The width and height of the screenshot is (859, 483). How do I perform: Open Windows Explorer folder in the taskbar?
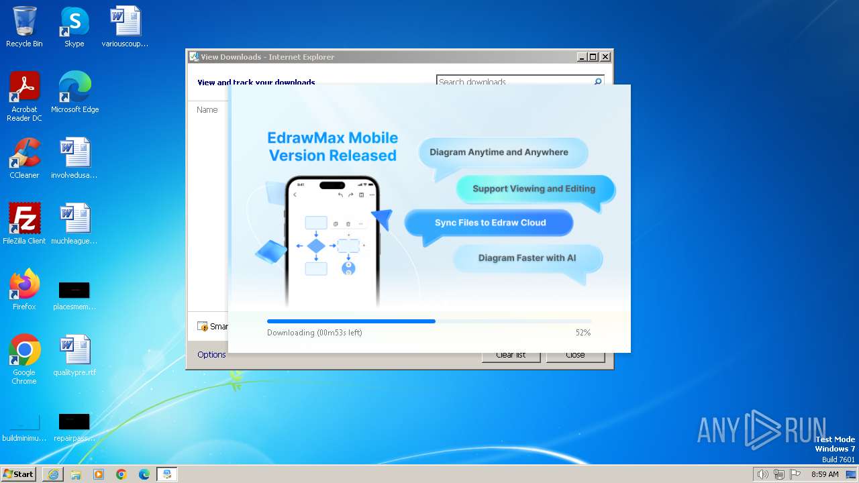76,474
